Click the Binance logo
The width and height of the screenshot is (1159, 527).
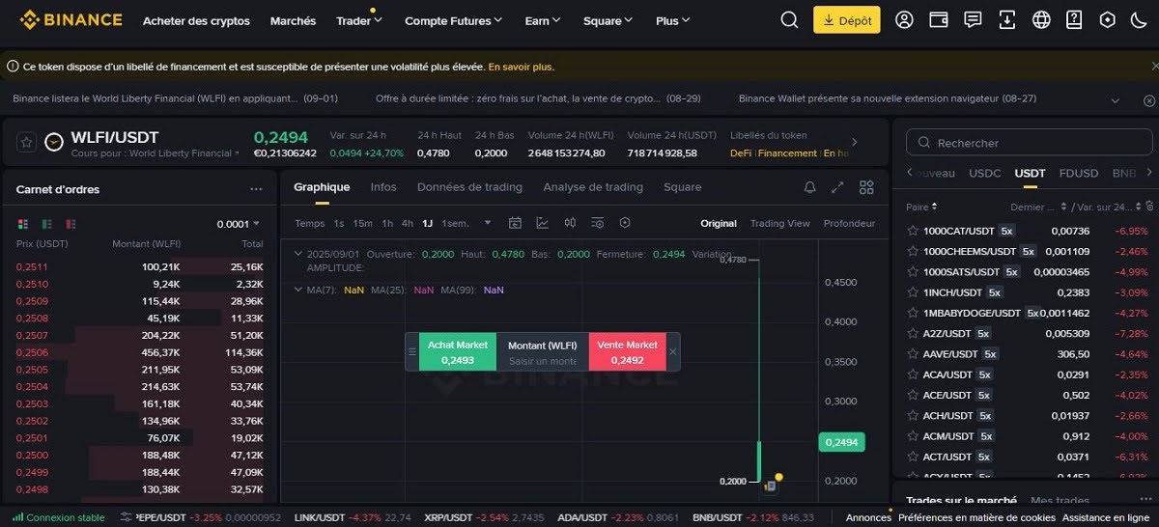click(71, 19)
